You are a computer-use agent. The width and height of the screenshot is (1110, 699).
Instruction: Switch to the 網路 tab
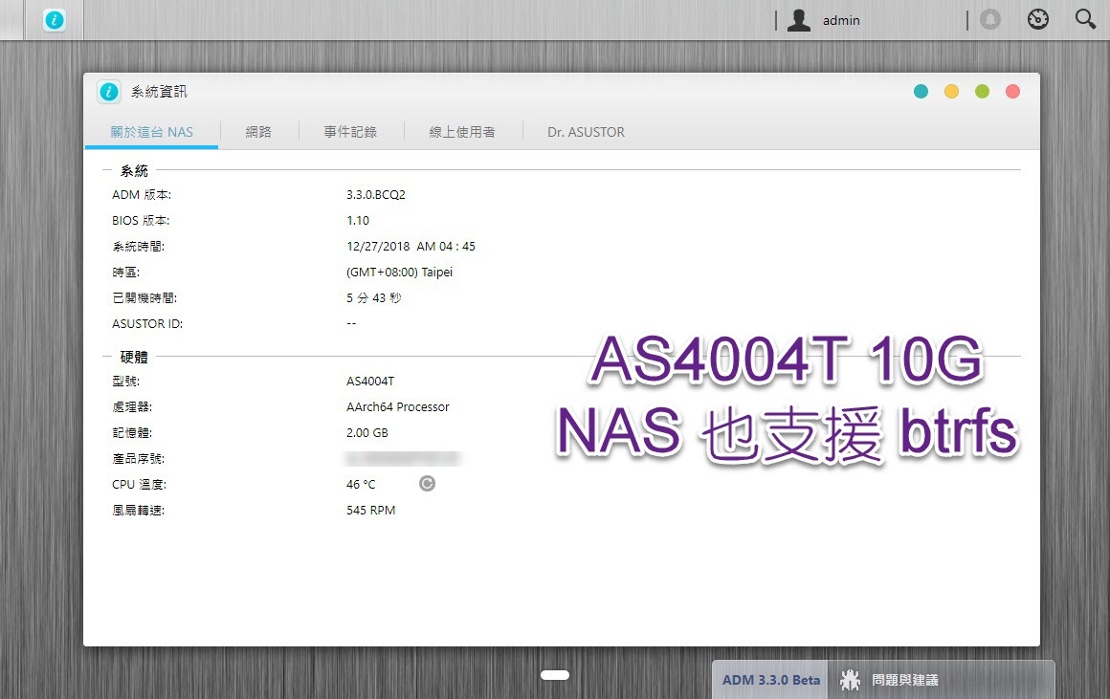pos(258,132)
